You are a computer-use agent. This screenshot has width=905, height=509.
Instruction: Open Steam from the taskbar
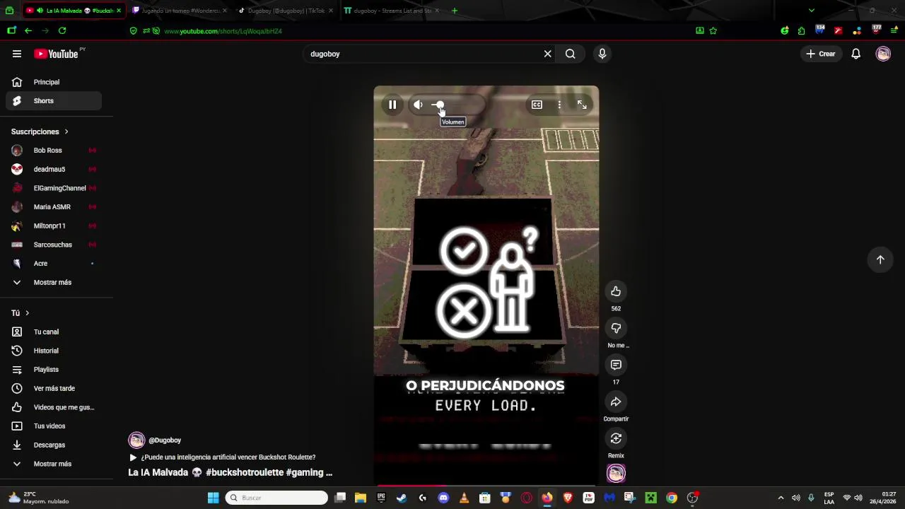[402, 498]
